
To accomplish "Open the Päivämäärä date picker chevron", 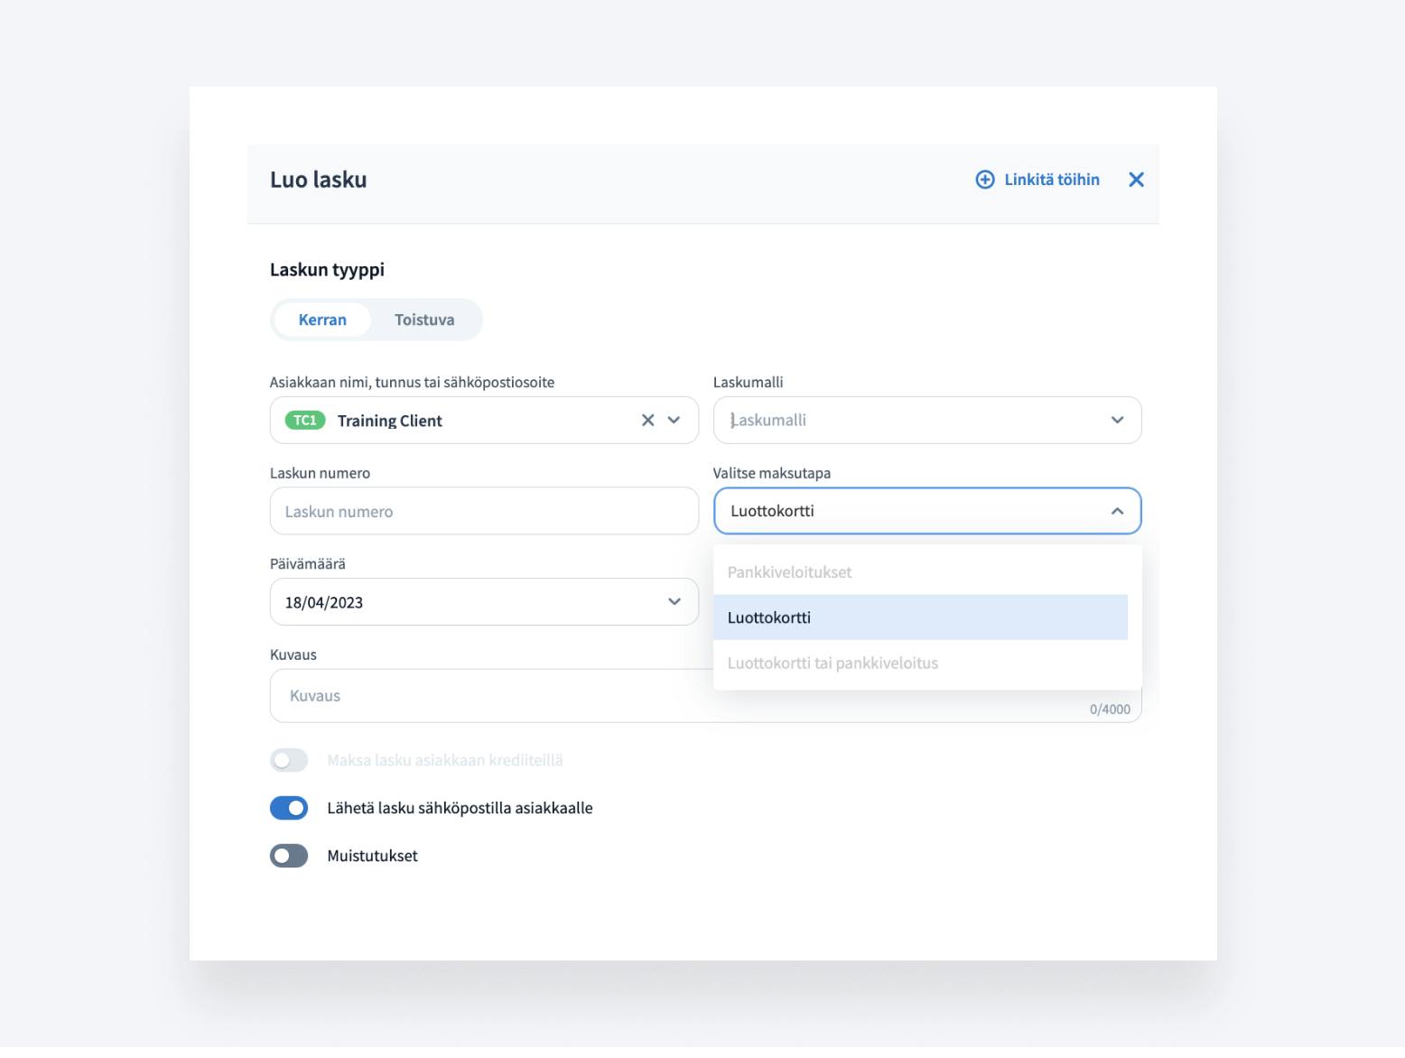I will click(x=674, y=602).
